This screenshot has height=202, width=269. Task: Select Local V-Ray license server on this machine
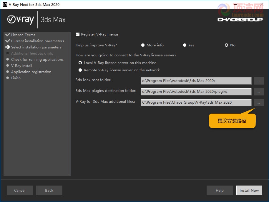coord(80,63)
